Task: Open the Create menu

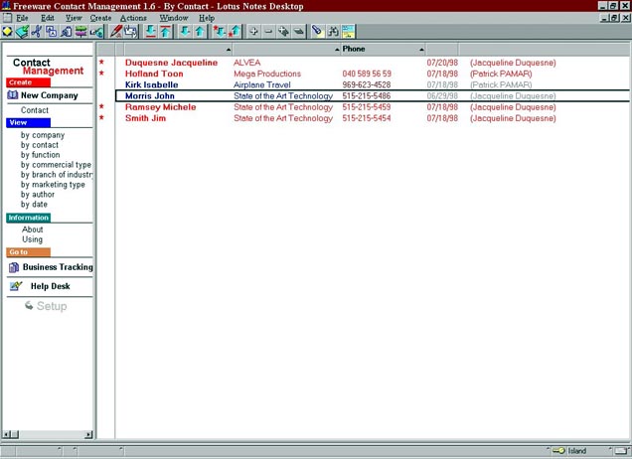Action: coord(100,18)
